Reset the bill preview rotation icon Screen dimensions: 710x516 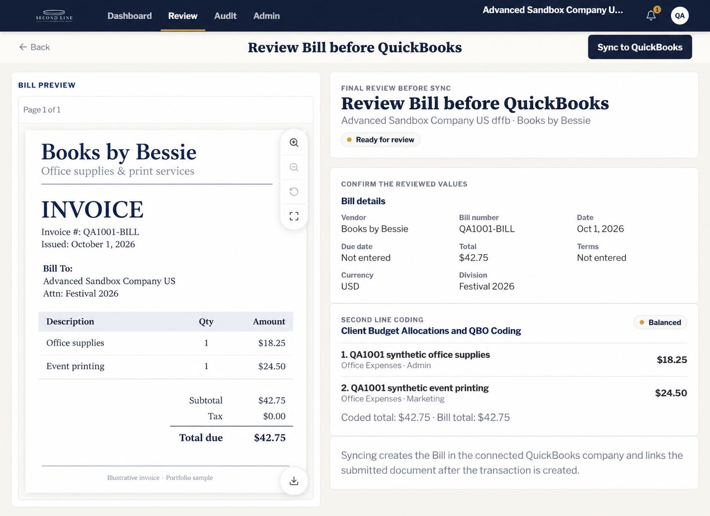tap(294, 192)
